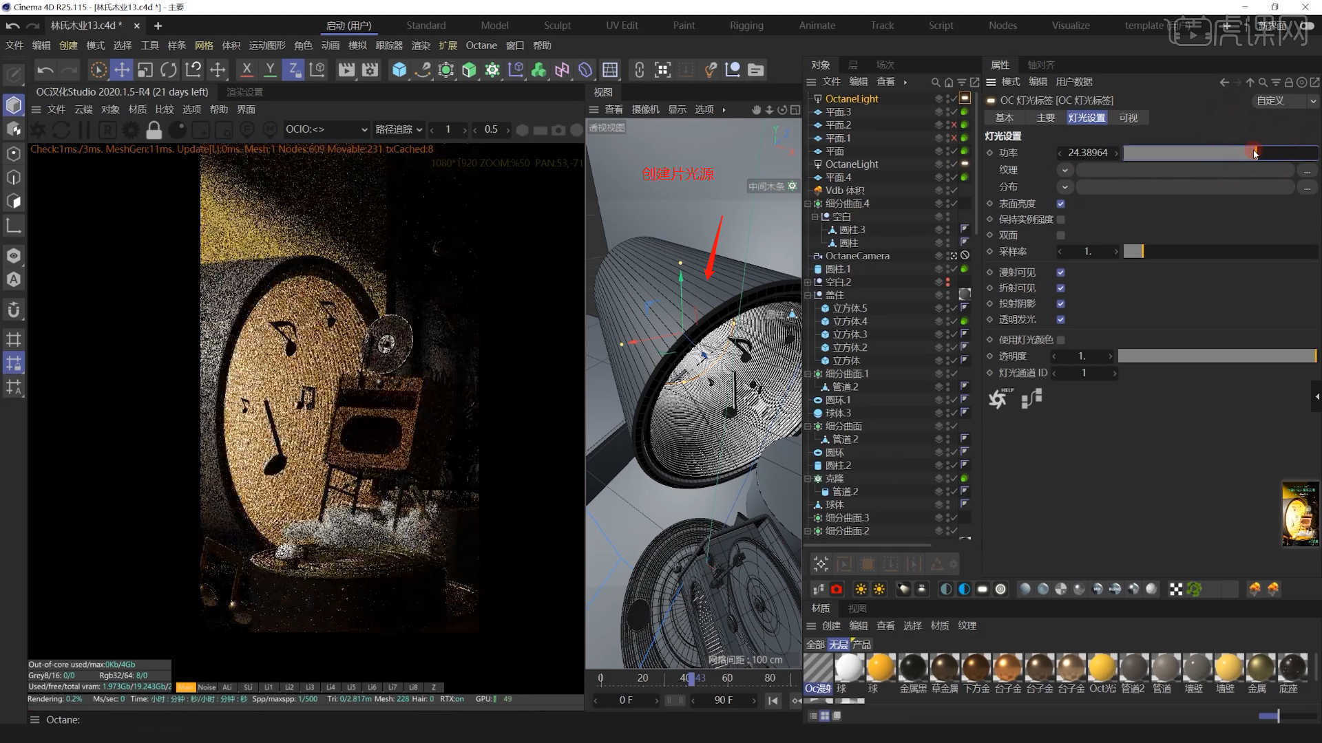Collapse the 盖住 tree group

[808, 295]
